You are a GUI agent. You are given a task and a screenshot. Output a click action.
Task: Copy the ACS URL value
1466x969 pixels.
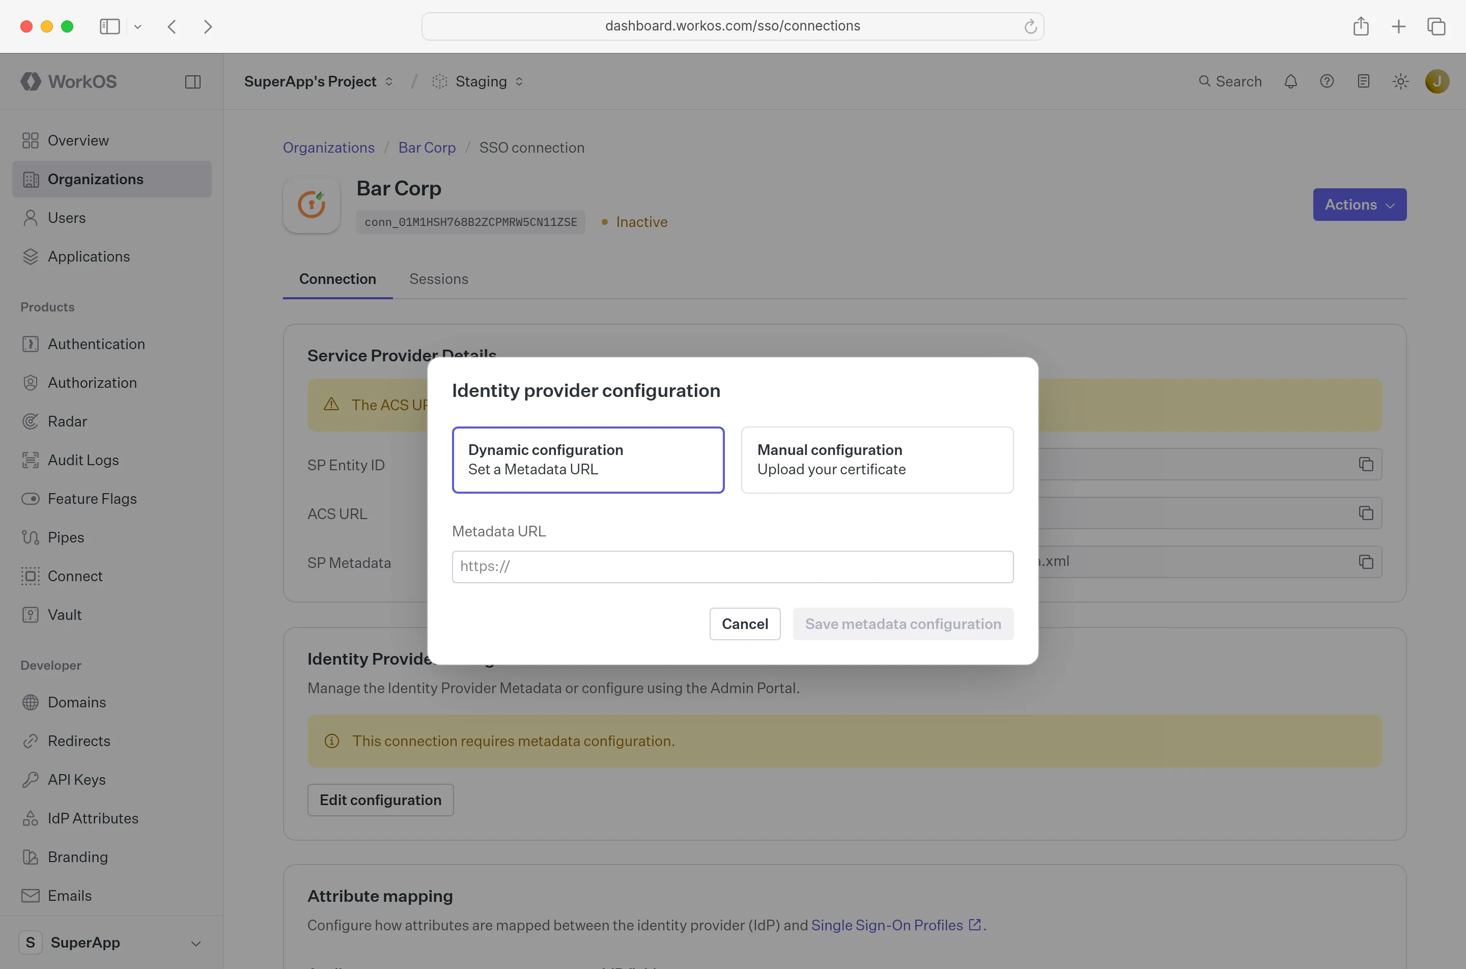click(1366, 513)
